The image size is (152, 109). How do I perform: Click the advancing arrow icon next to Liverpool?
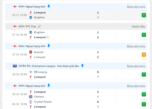(x=48, y=37)
